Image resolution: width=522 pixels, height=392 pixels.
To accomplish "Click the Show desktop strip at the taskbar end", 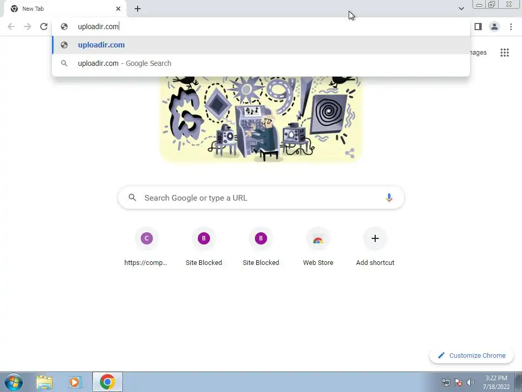I will coord(518,382).
